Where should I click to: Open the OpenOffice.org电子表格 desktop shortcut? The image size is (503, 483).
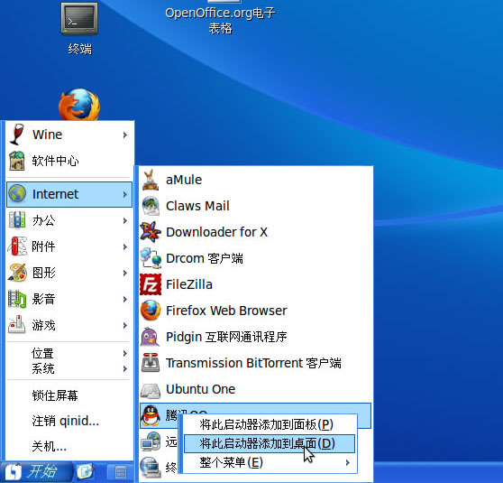pos(220,20)
